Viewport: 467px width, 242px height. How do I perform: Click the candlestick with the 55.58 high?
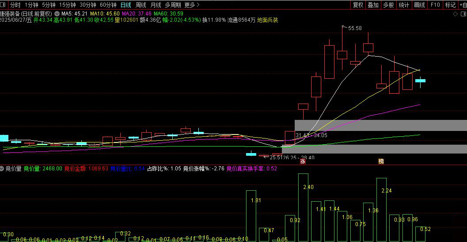click(342, 55)
